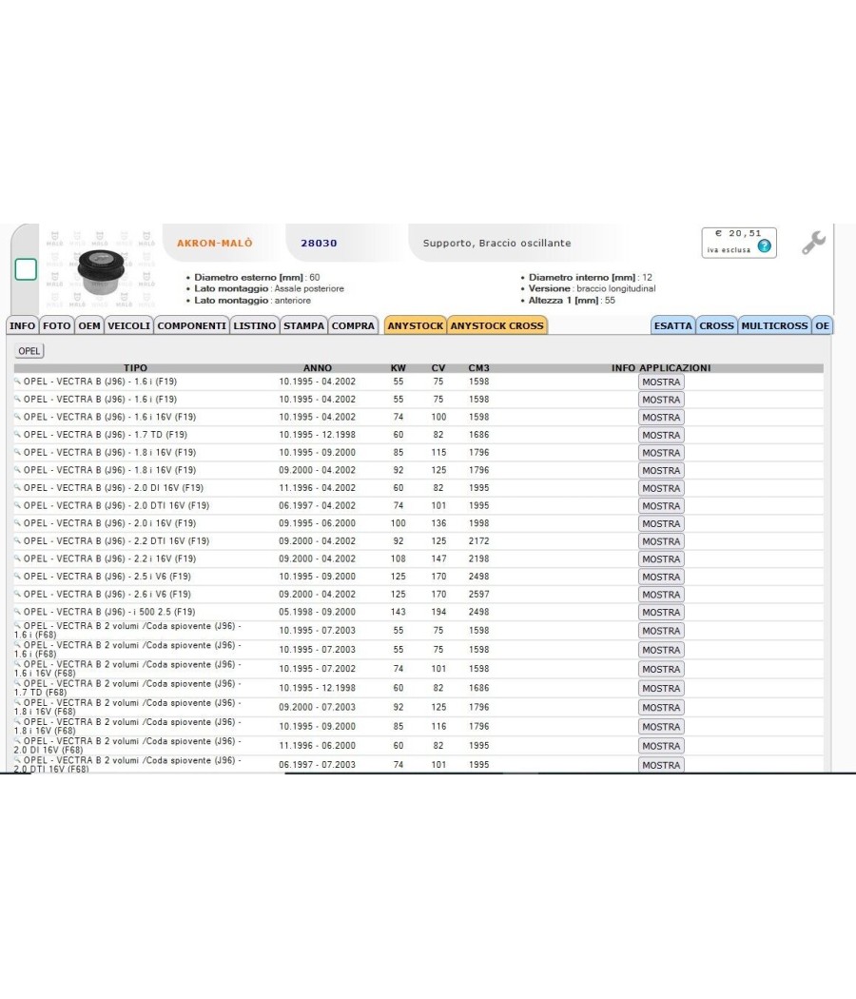The image size is (856, 999).
Task: Select the OE tab
Action: tap(823, 325)
